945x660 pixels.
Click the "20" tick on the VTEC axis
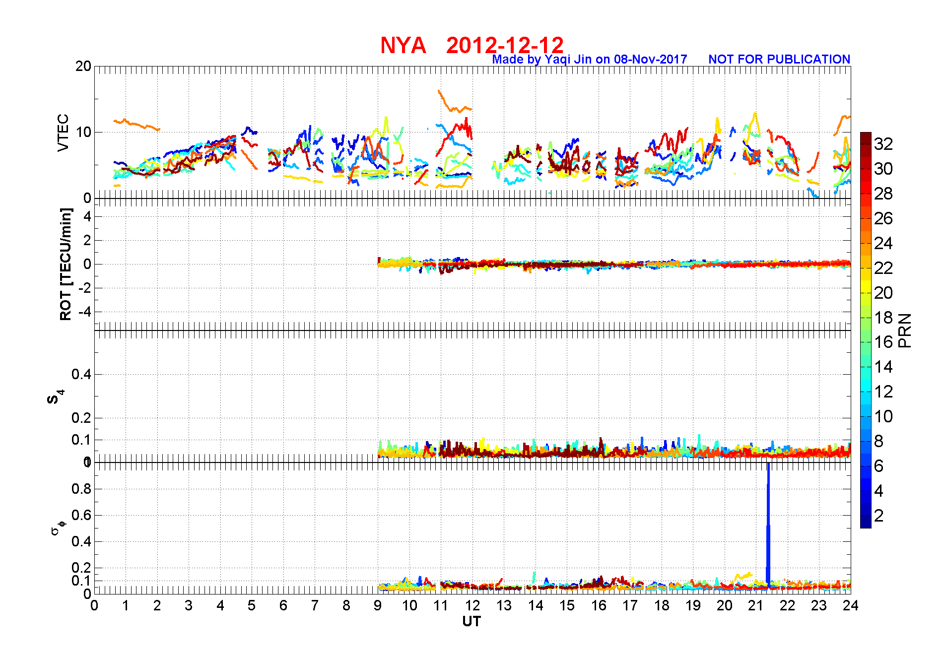(x=83, y=66)
